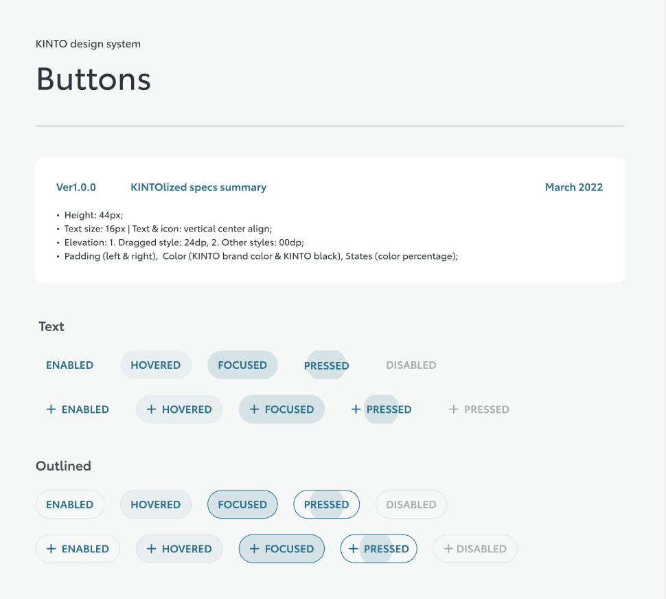Click the text-style PRESSED button without icon
This screenshot has height=599, width=666.
coord(326,366)
